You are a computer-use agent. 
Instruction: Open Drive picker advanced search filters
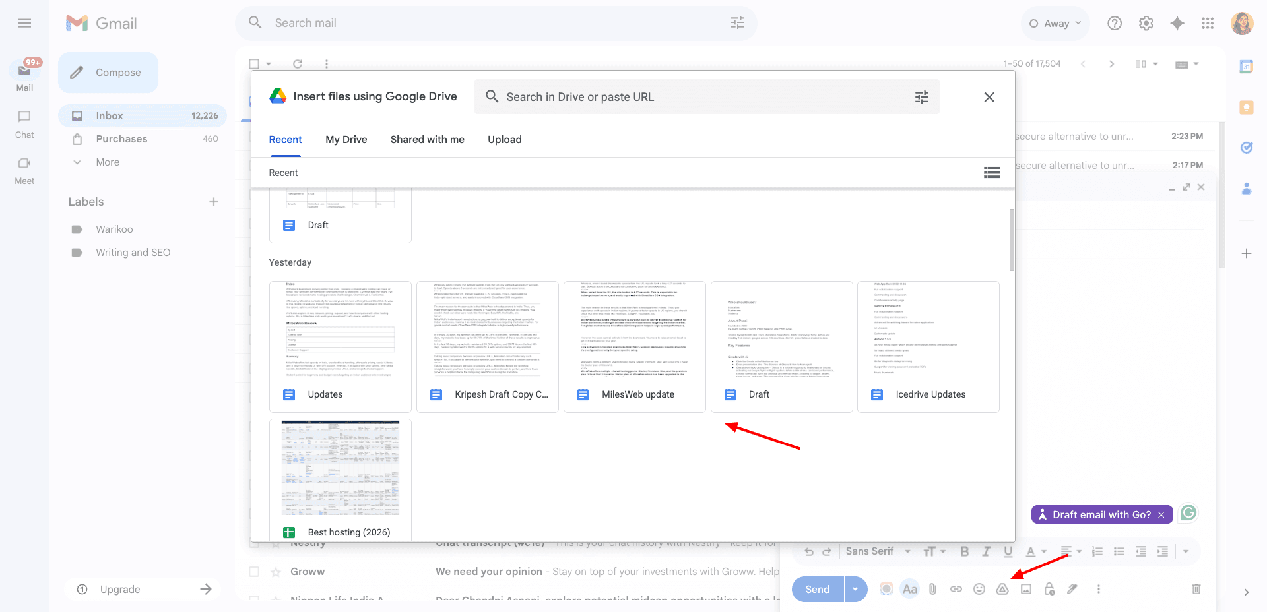(x=922, y=97)
